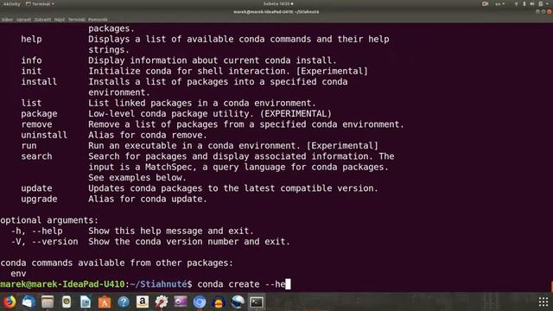
Task: Open the Súbor menu
Action: pyautogui.click(x=7, y=19)
